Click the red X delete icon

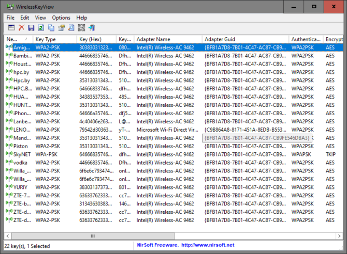point(21,27)
